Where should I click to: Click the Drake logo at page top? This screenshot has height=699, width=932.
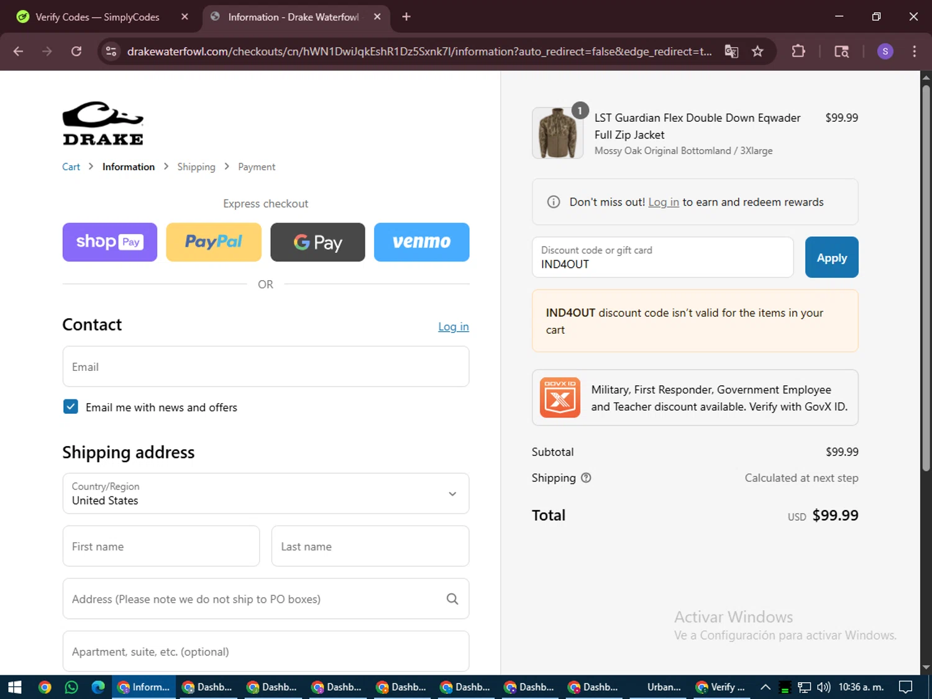(x=103, y=123)
